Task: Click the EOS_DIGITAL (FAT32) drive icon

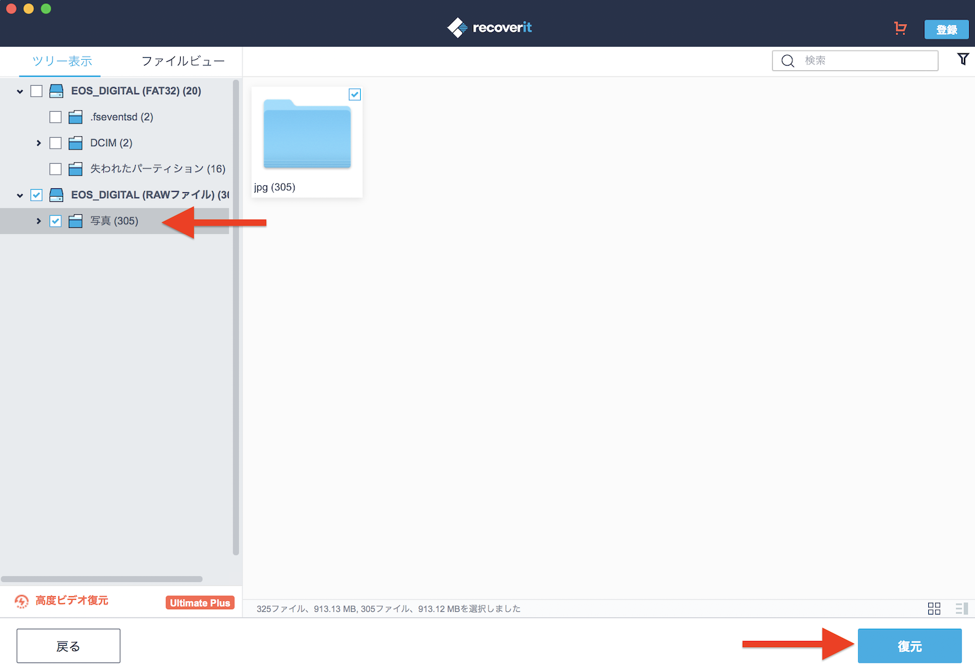Action: click(x=57, y=91)
